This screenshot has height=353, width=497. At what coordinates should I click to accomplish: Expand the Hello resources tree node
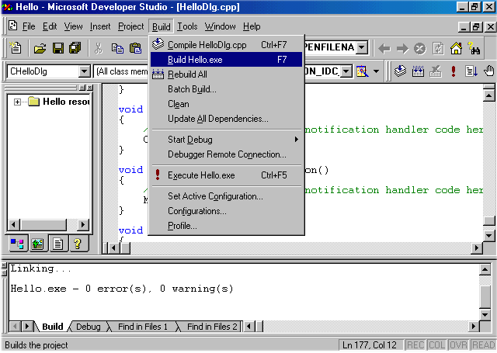tap(17, 102)
